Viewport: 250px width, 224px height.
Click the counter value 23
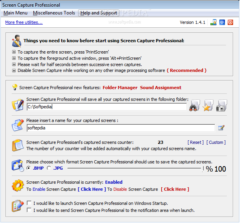point(161,142)
